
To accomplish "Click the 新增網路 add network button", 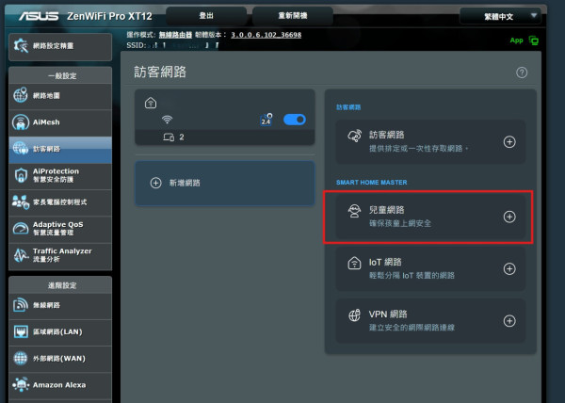I will (x=225, y=183).
